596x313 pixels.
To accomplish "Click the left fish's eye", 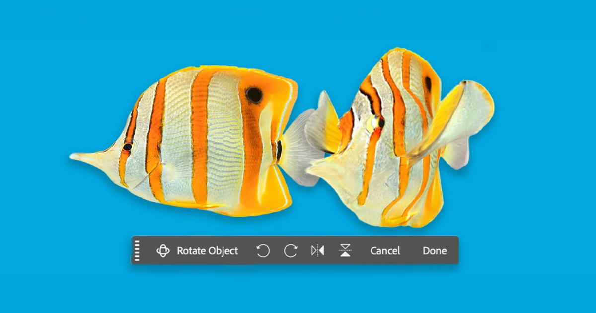I will pyautogui.click(x=128, y=147).
